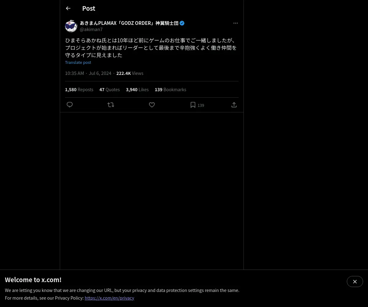Repost using the retweet arrows icon

pos(111,105)
